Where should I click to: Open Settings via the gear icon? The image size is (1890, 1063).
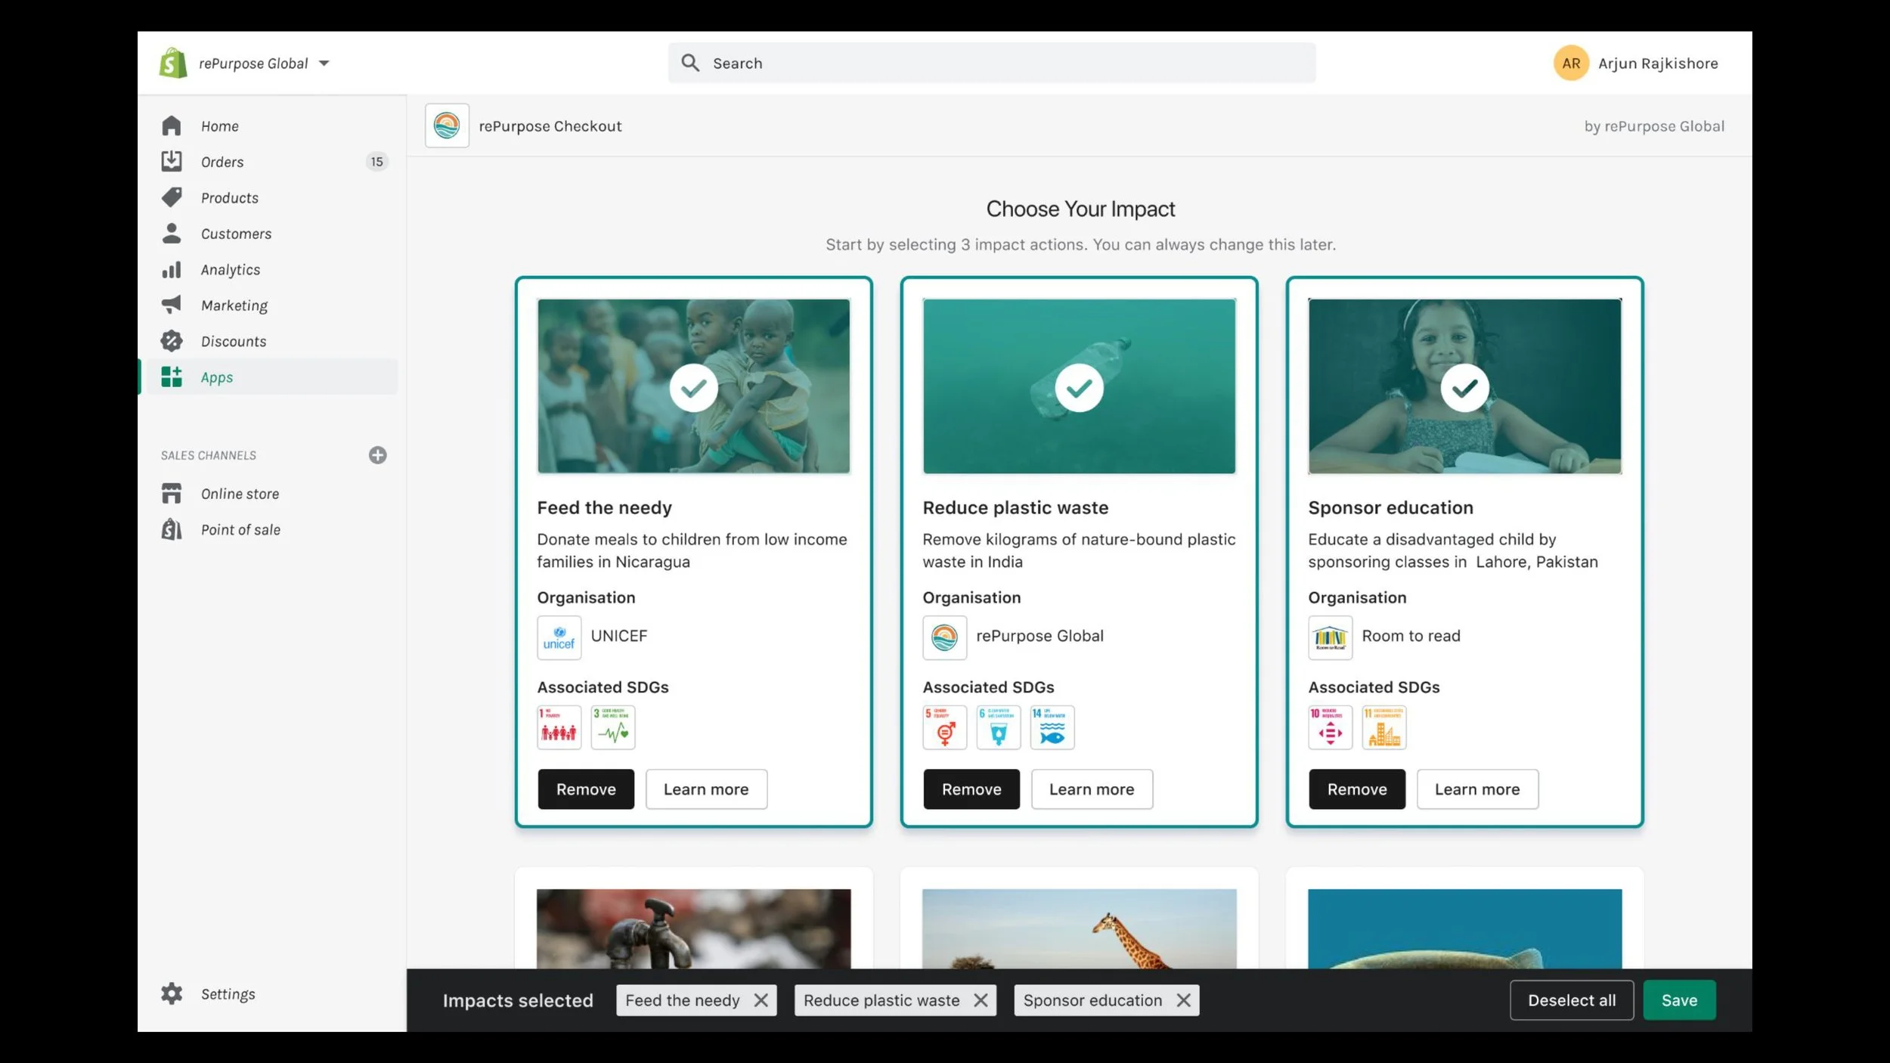point(172,993)
